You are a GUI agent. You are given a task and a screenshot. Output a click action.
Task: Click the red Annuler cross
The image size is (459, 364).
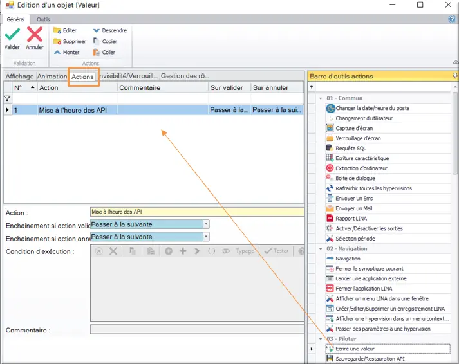point(35,34)
